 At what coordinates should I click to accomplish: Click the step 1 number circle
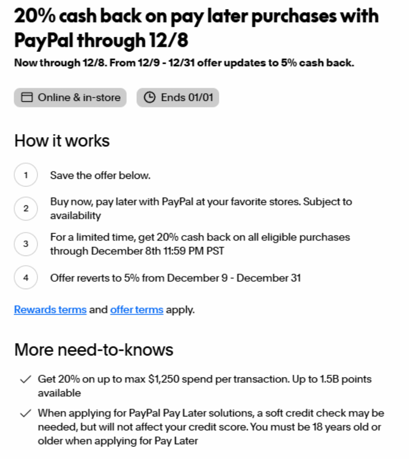(x=26, y=175)
